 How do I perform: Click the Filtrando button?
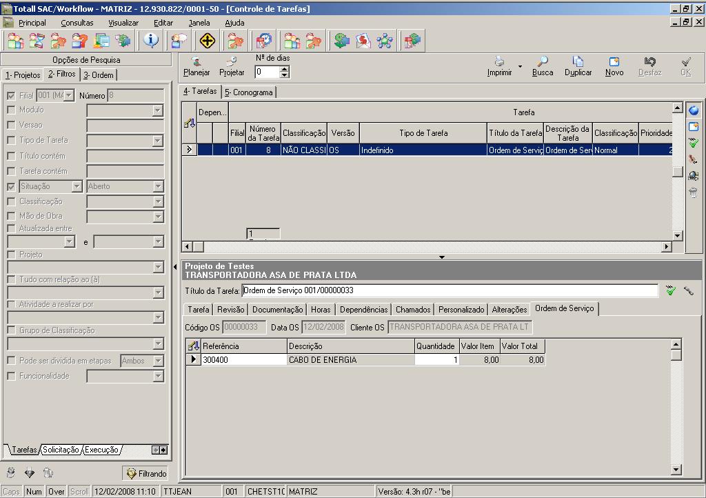coord(145,473)
